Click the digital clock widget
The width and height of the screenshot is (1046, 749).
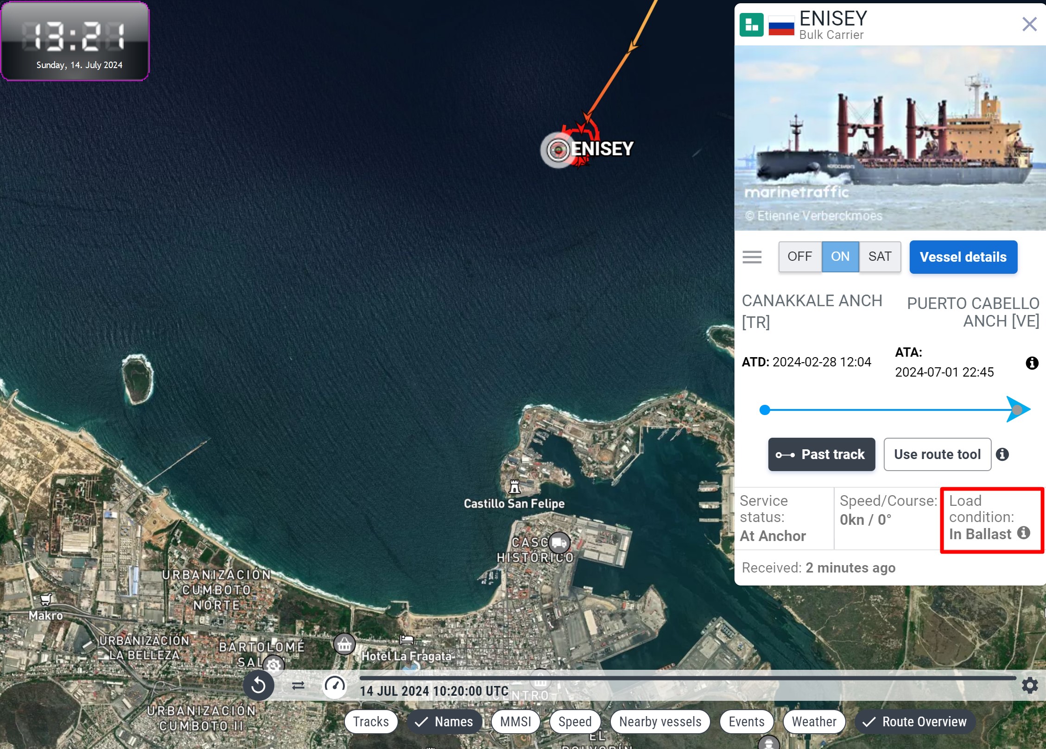(75, 41)
